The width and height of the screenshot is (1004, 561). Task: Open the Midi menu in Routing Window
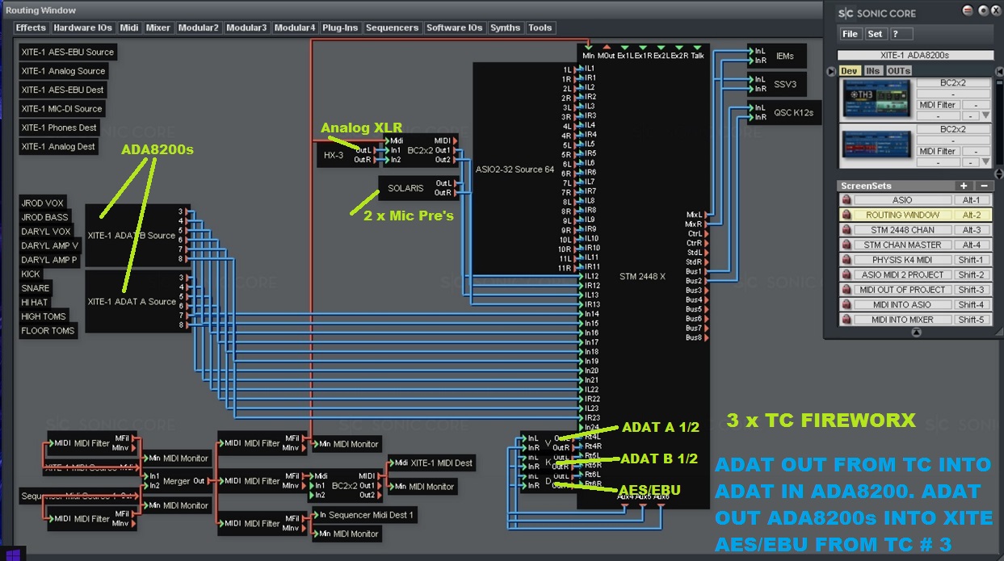129,27
